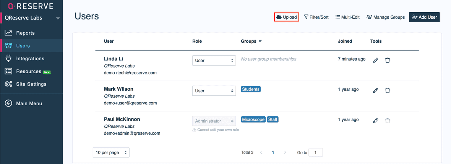Click the Go to page input field
451x164 pixels.
[315, 153]
